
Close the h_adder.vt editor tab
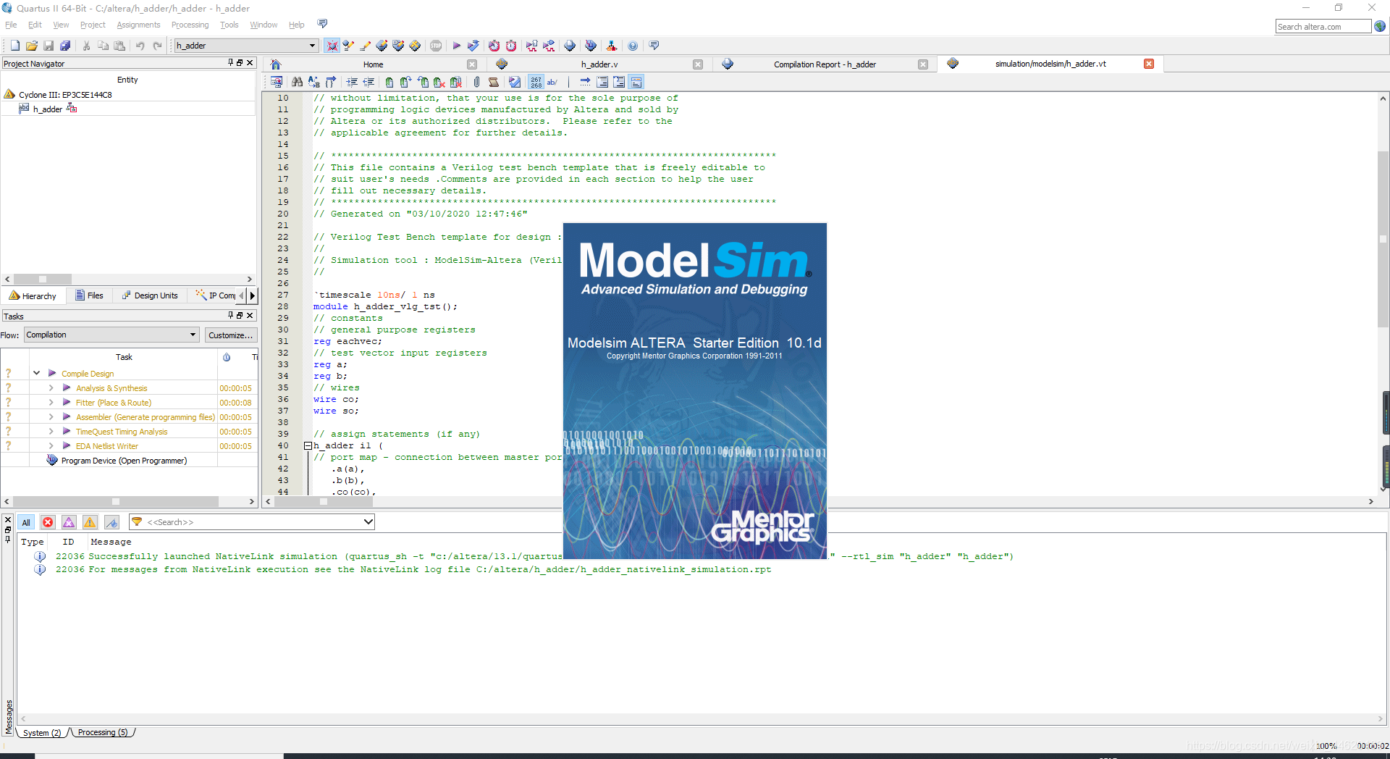1149,64
